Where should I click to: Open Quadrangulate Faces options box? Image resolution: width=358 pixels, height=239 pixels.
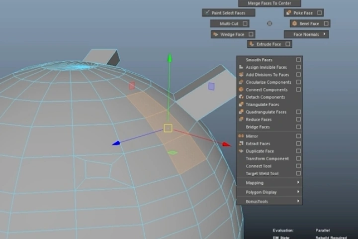(x=298, y=112)
